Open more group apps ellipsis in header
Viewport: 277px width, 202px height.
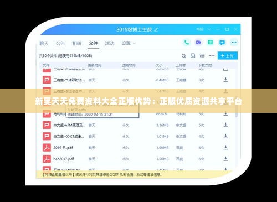coord(234,43)
